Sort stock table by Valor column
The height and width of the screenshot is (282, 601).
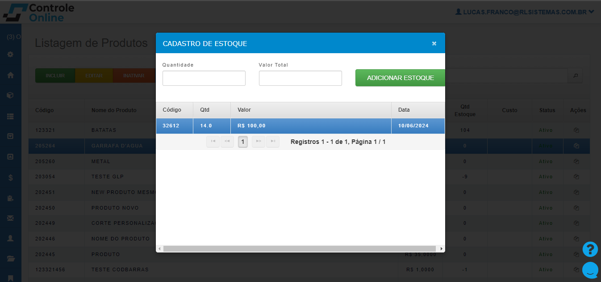(311, 110)
